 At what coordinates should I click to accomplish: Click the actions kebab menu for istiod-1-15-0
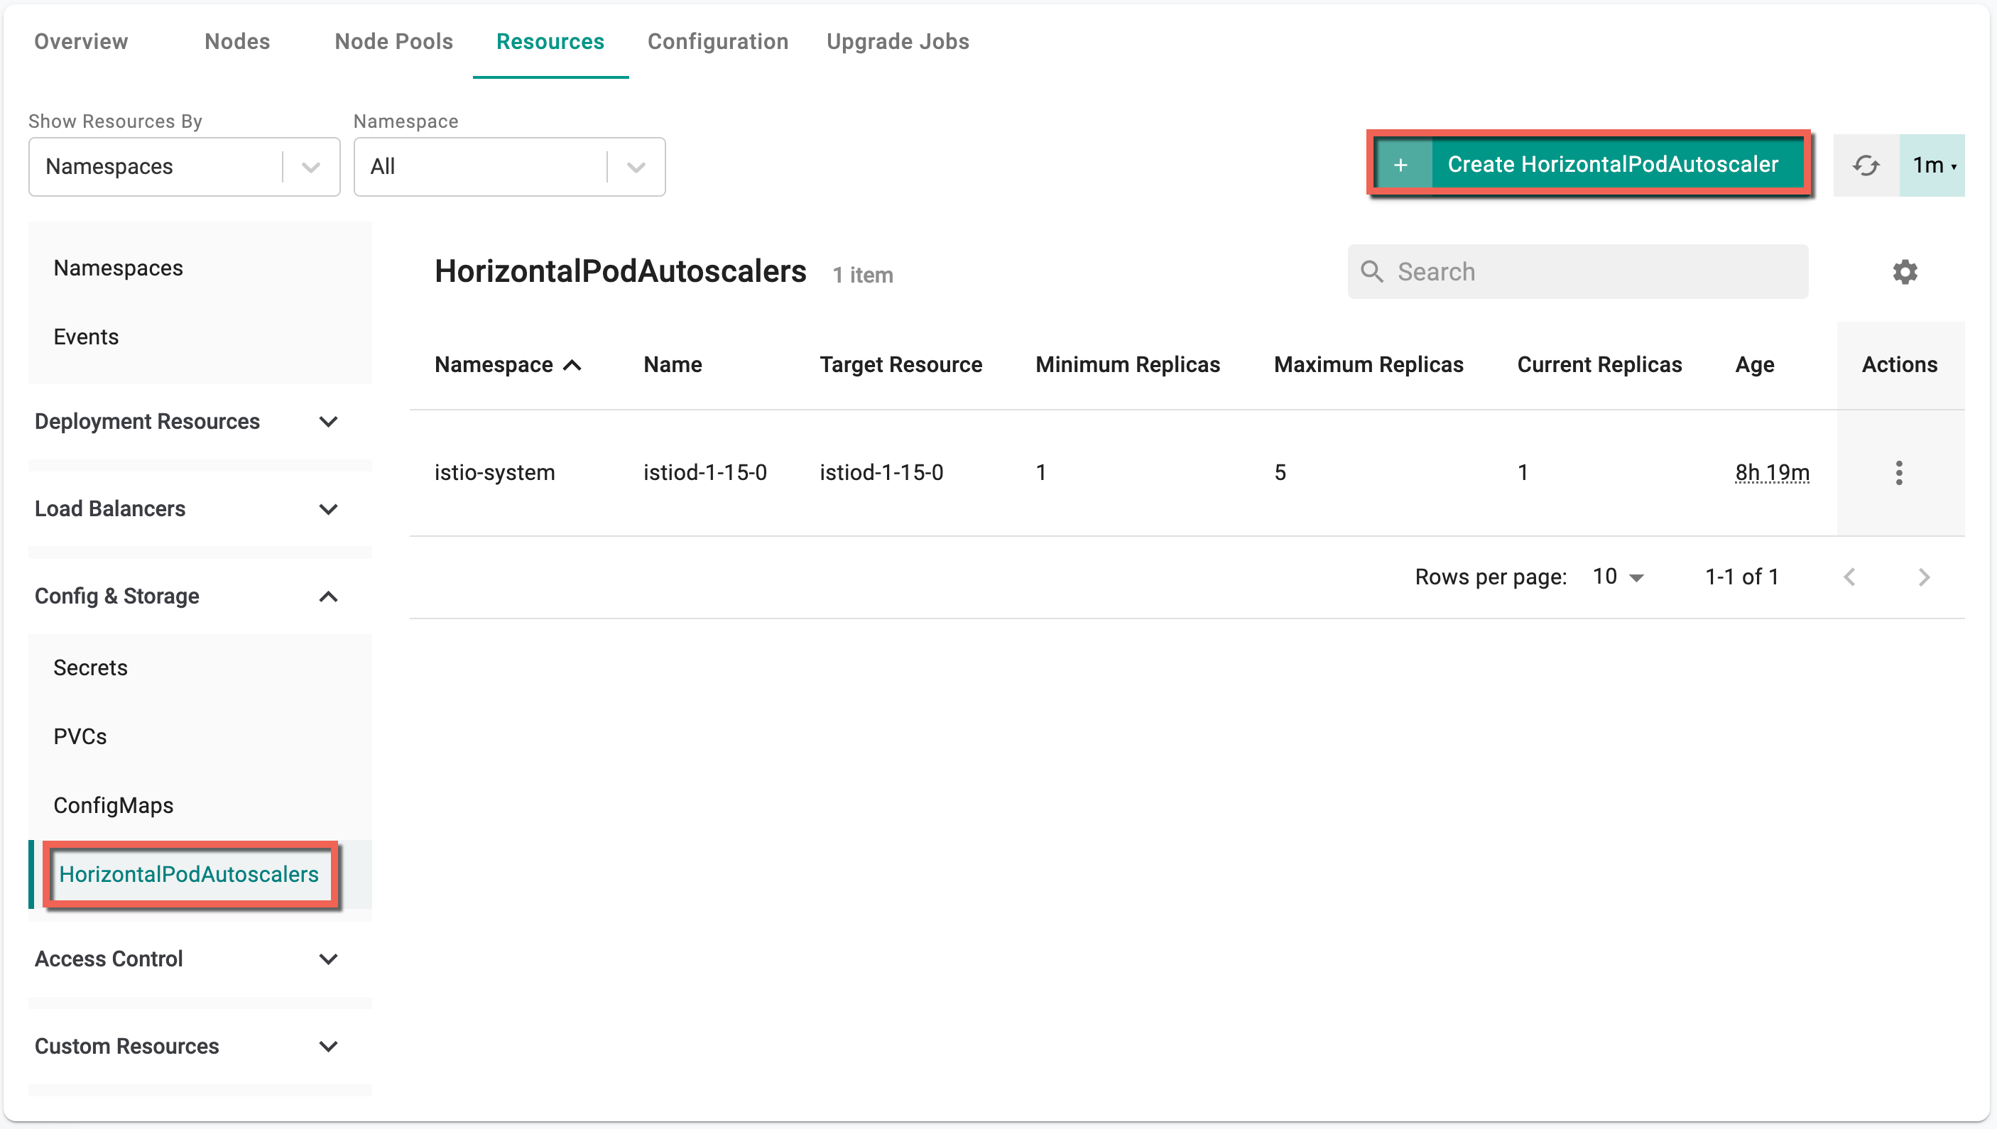[x=1900, y=472]
